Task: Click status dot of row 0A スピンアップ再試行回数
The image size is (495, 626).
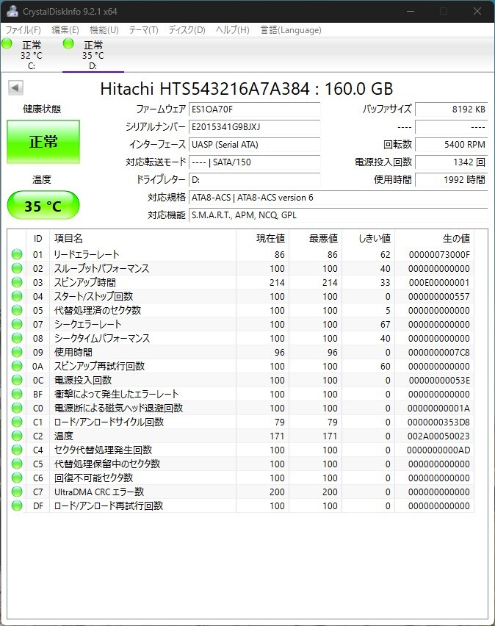Action: tap(17, 366)
